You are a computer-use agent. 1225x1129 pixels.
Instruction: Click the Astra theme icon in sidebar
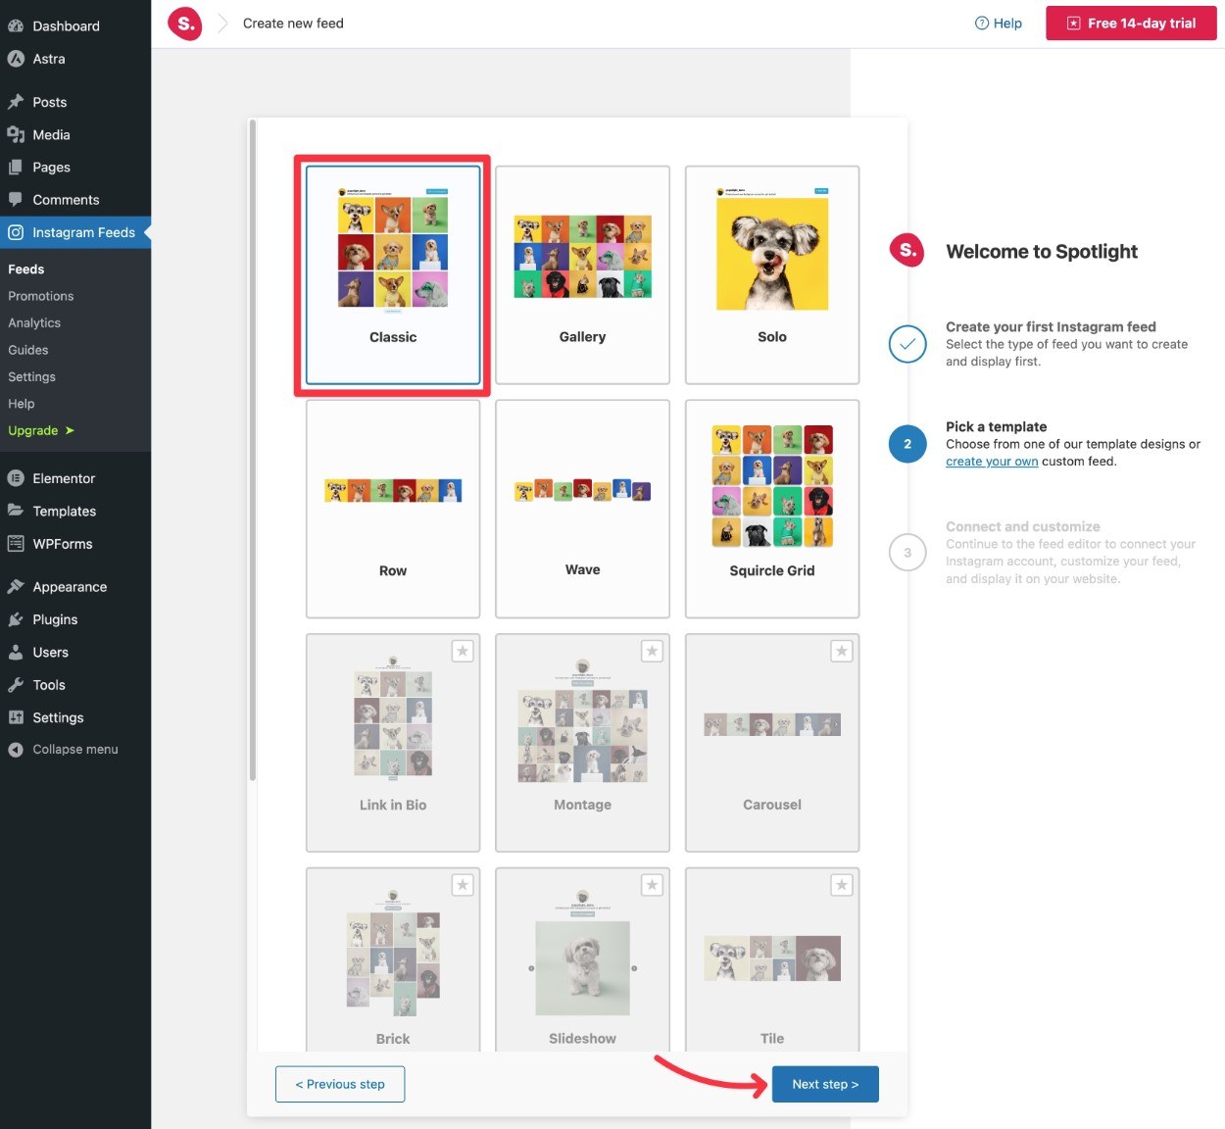pos(16,59)
